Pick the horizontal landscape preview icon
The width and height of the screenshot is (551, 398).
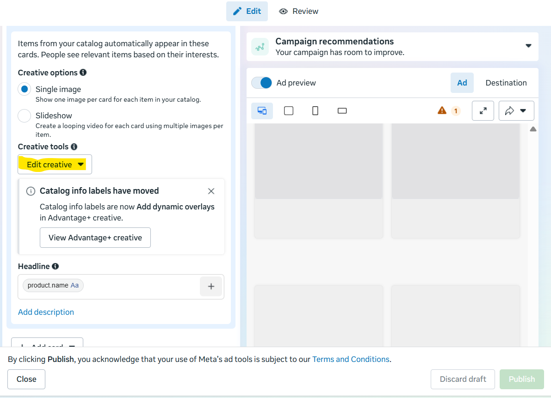point(342,111)
